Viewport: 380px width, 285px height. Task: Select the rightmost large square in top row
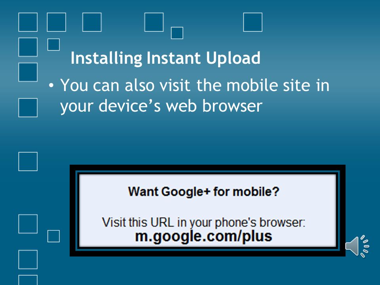(x=253, y=22)
